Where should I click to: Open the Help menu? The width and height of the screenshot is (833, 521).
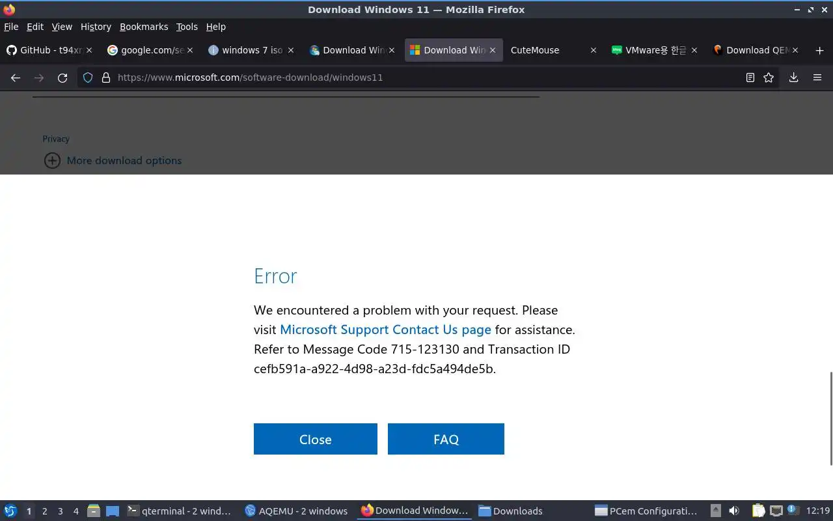coord(216,27)
